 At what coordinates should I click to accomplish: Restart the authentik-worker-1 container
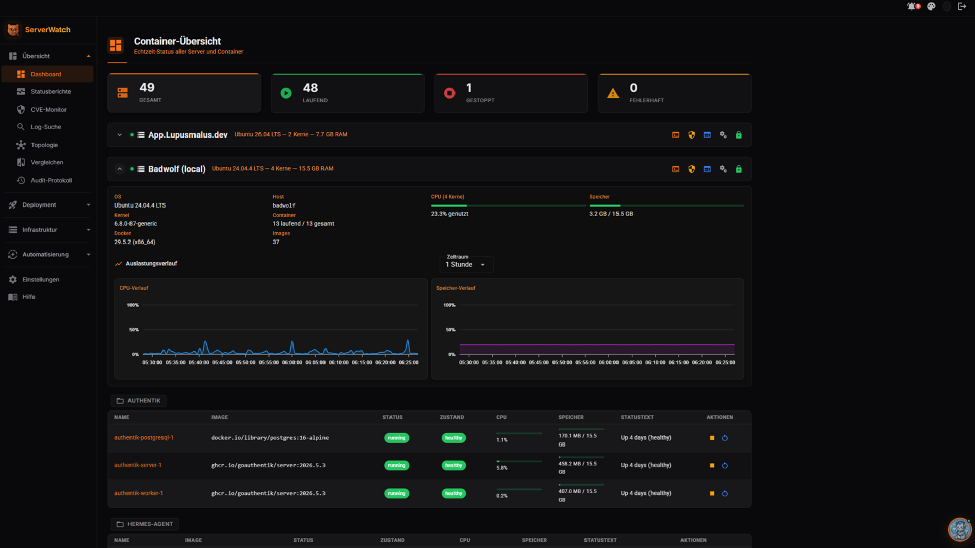click(x=725, y=493)
